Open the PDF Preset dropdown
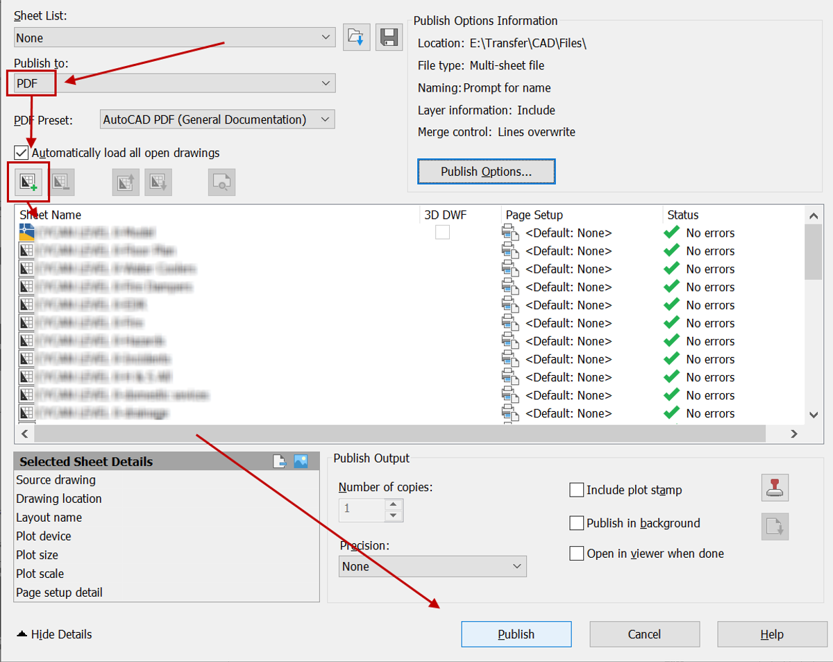This screenshot has height=662, width=833. coord(324,119)
